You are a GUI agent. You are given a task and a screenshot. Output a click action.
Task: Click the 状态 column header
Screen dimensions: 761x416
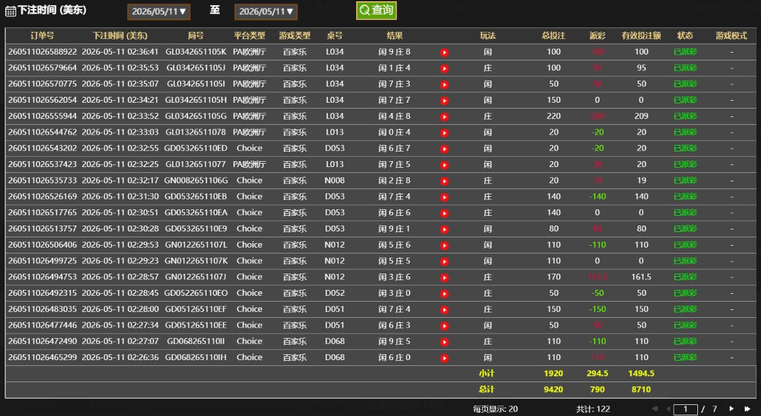tap(685, 36)
